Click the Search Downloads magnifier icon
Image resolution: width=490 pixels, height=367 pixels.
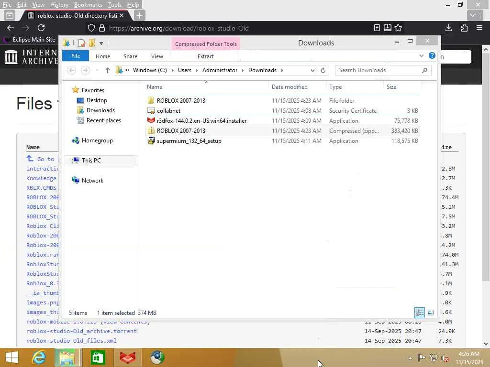pos(424,70)
